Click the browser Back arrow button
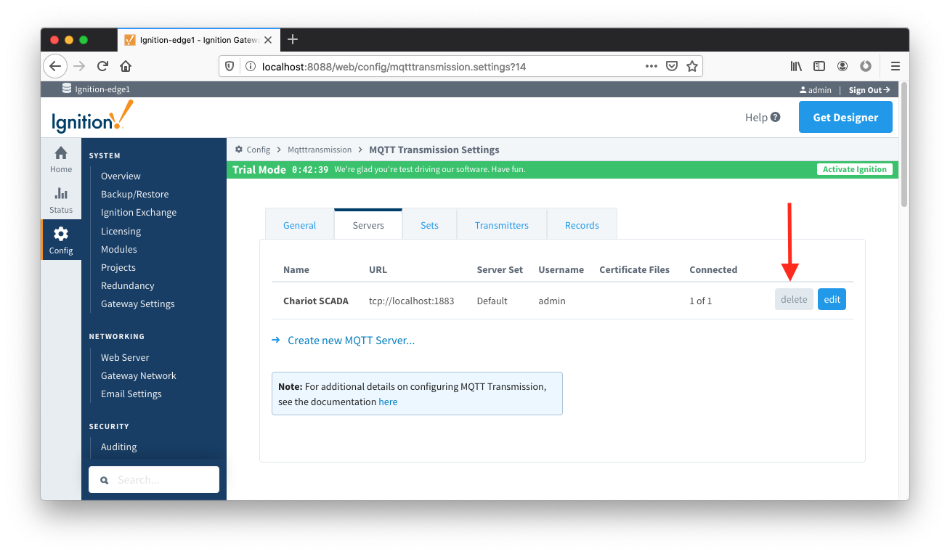The height and width of the screenshot is (554, 950). pyautogui.click(x=55, y=66)
